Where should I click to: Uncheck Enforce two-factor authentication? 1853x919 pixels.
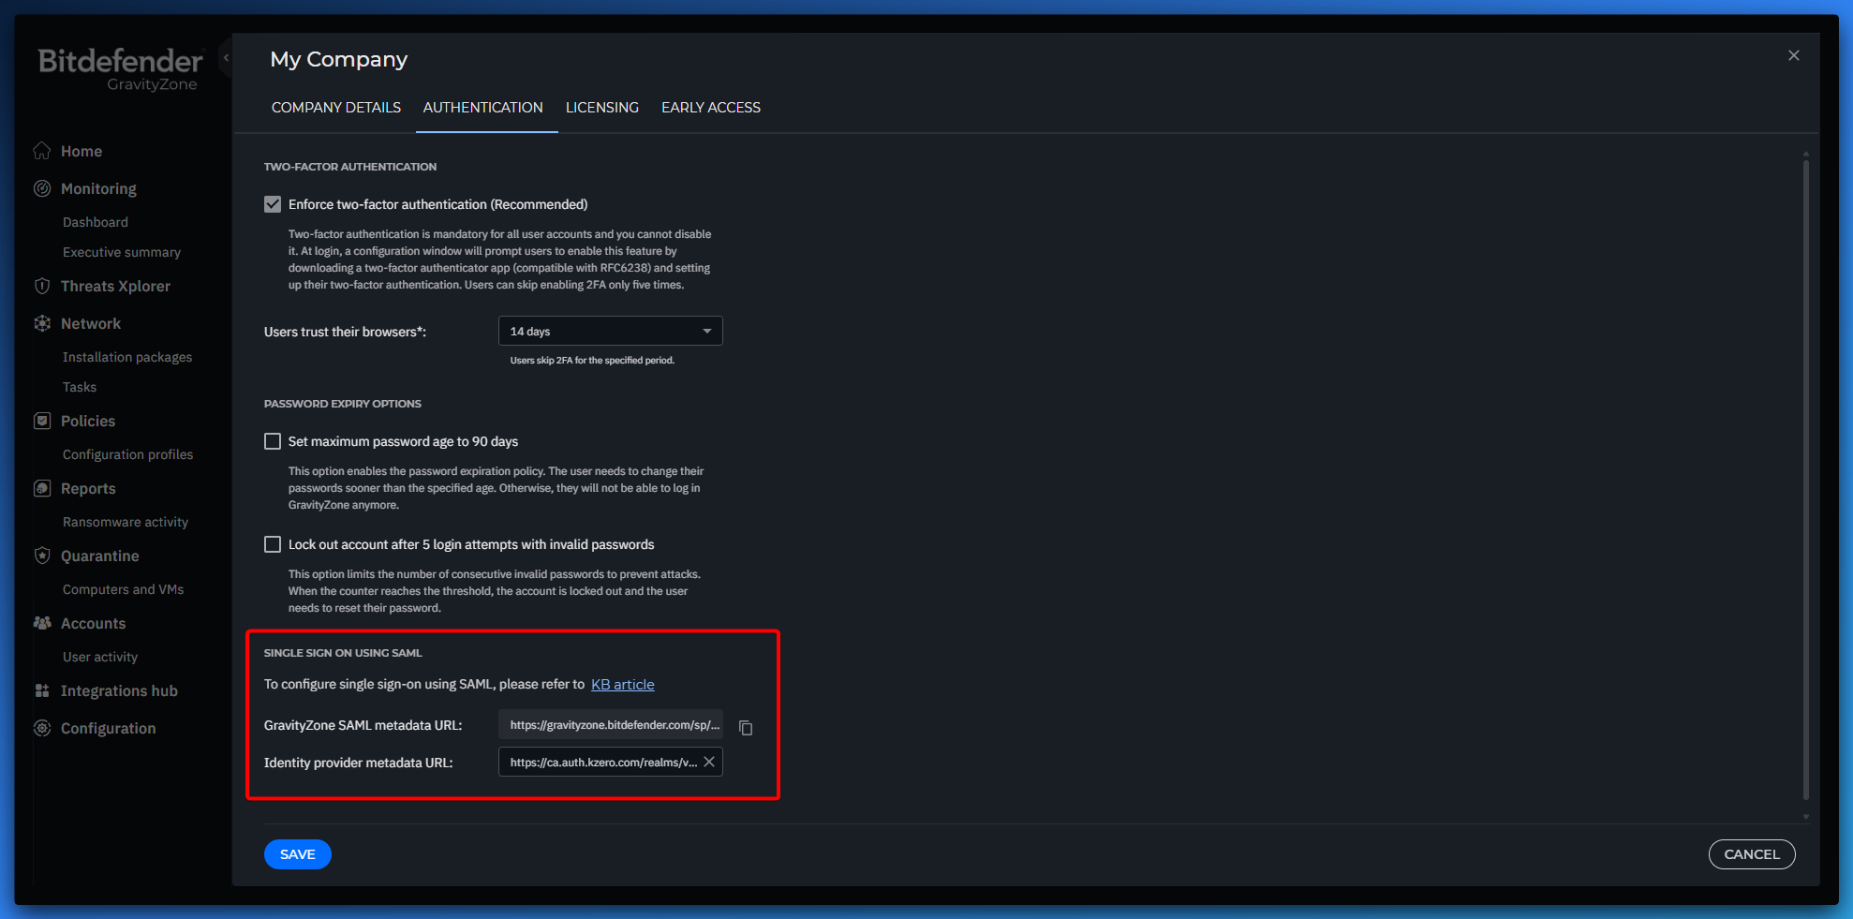(273, 204)
